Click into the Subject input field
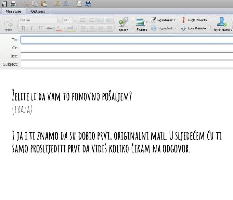233x200 pixels. point(126,64)
